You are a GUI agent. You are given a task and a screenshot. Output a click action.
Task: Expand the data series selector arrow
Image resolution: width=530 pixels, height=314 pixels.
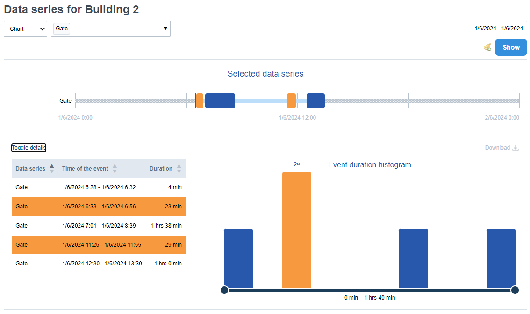pyautogui.click(x=165, y=29)
